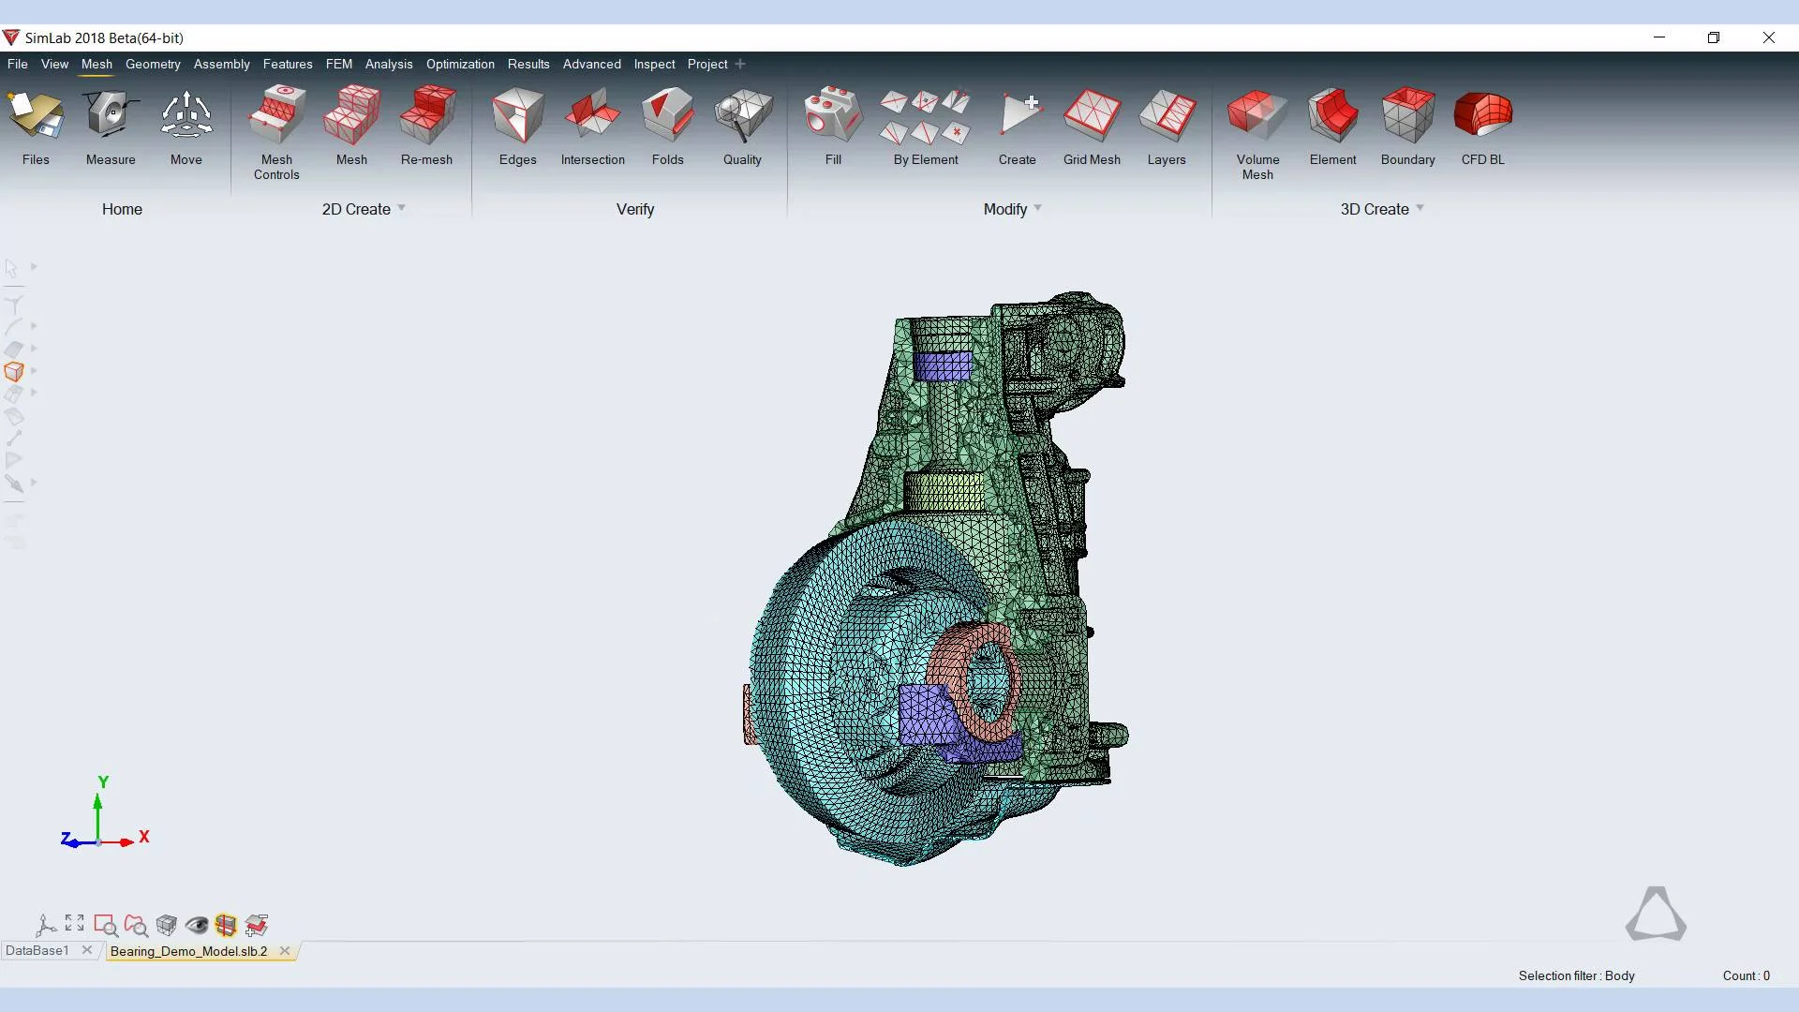Click the Mesh Controls icon
The height and width of the screenshot is (1012, 1799).
(x=276, y=117)
